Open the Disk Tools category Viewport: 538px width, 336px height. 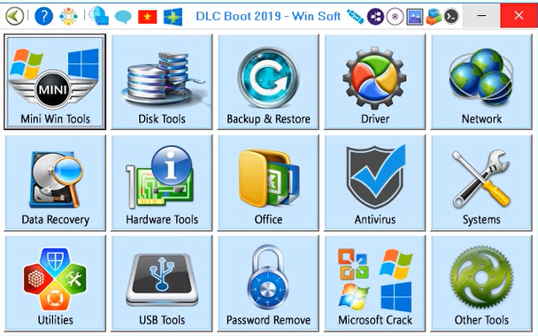point(162,81)
